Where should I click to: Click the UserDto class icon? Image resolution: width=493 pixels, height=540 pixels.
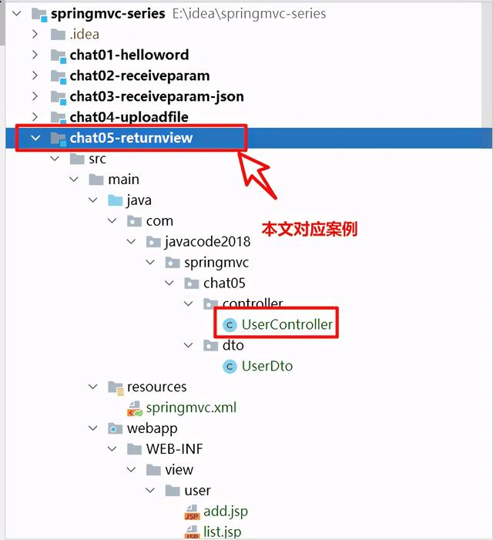pyautogui.click(x=230, y=367)
